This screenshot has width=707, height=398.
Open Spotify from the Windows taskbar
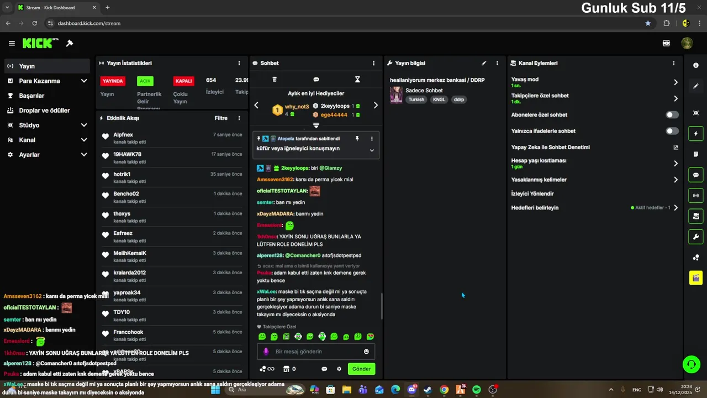(477, 390)
